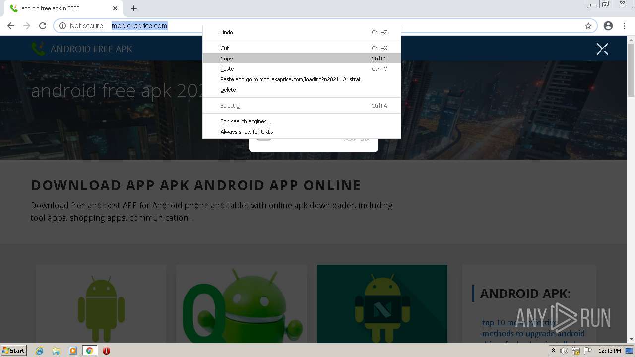Open Edit search engines menu entry
This screenshot has width=635, height=357.
click(302, 121)
